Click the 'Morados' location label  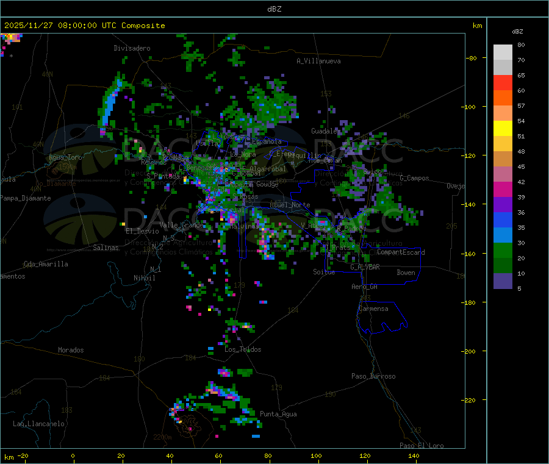click(x=71, y=350)
